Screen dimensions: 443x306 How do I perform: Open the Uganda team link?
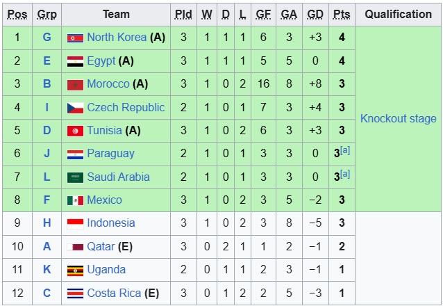pyautogui.click(x=106, y=270)
